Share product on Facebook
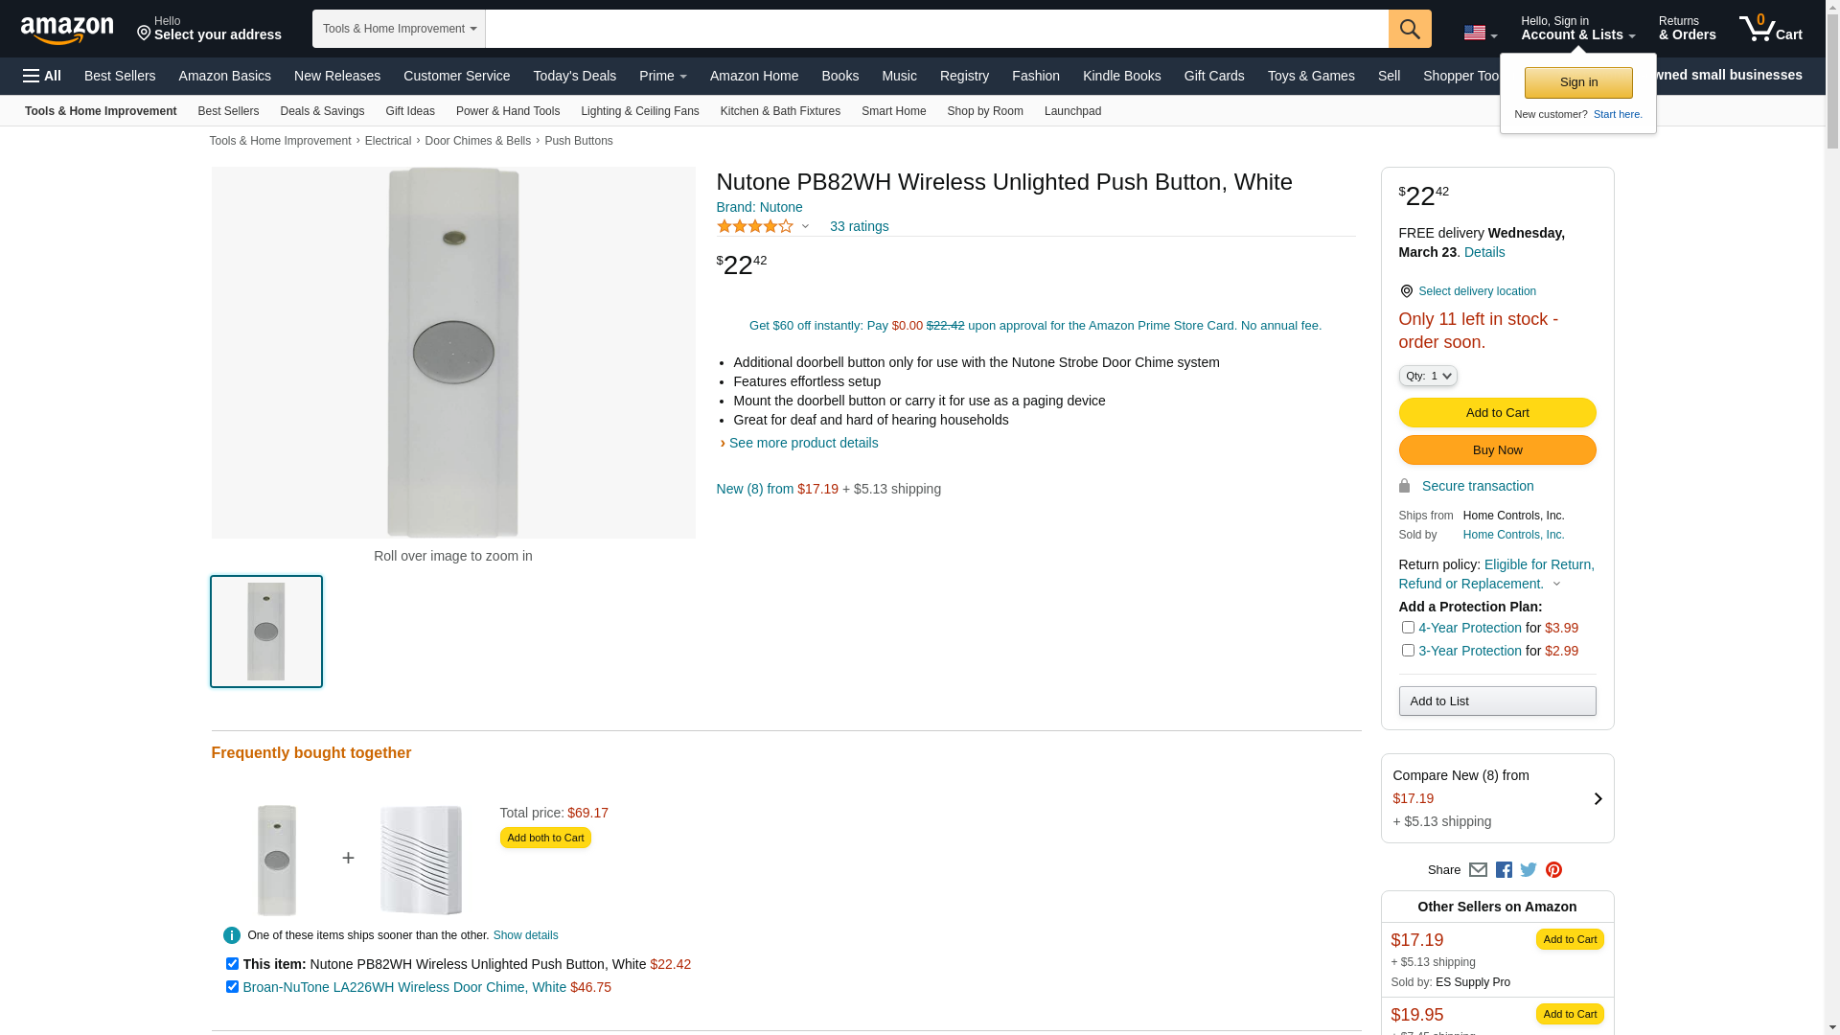The image size is (1840, 1035). tap(1504, 870)
